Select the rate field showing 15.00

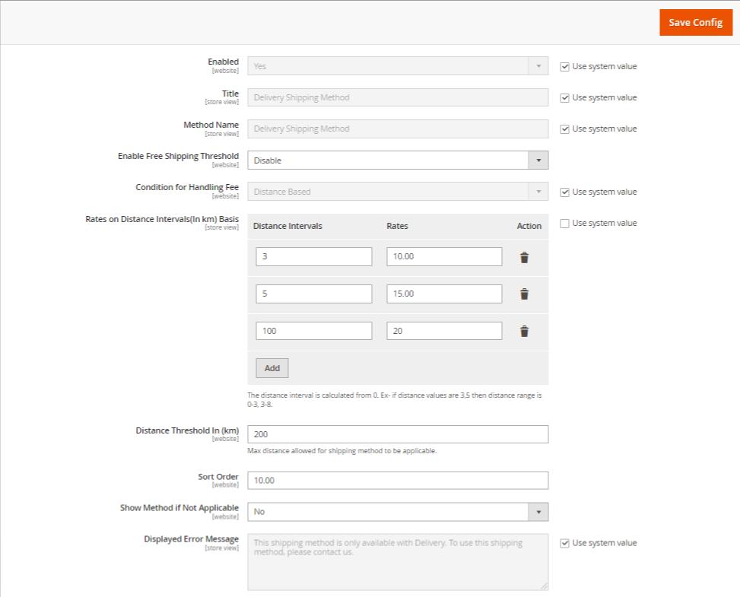(444, 294)
